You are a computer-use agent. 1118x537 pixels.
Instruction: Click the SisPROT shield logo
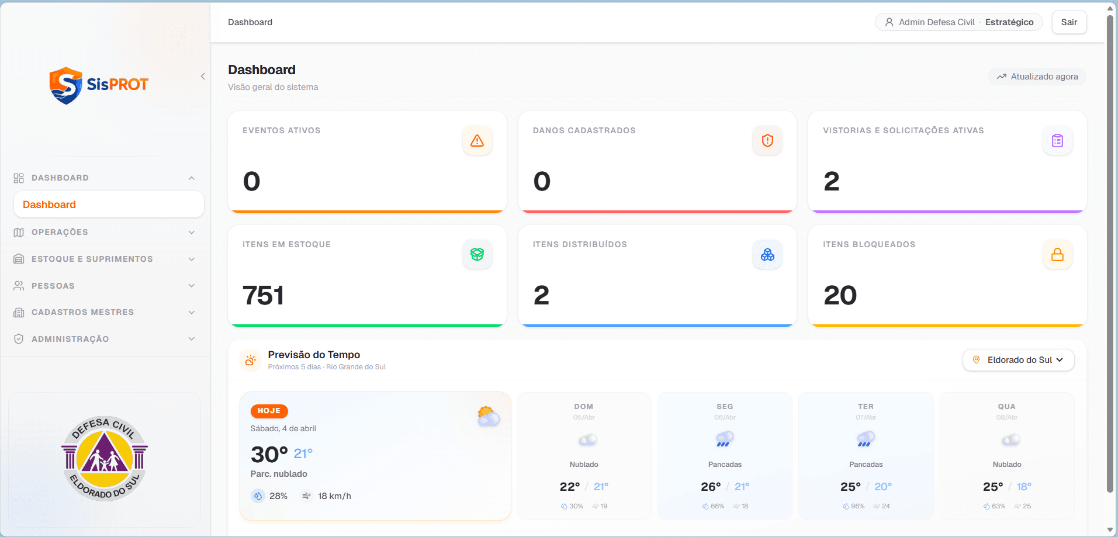[66, 85]
